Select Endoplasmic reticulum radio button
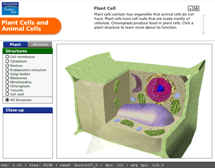This screenshot has height=168, width=215. (7, 70)
